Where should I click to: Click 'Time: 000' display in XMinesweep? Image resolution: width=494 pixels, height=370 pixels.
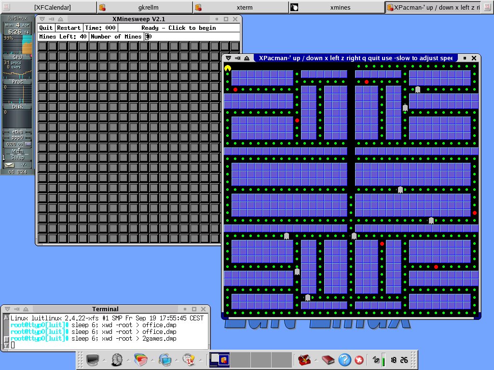(100, 27)
